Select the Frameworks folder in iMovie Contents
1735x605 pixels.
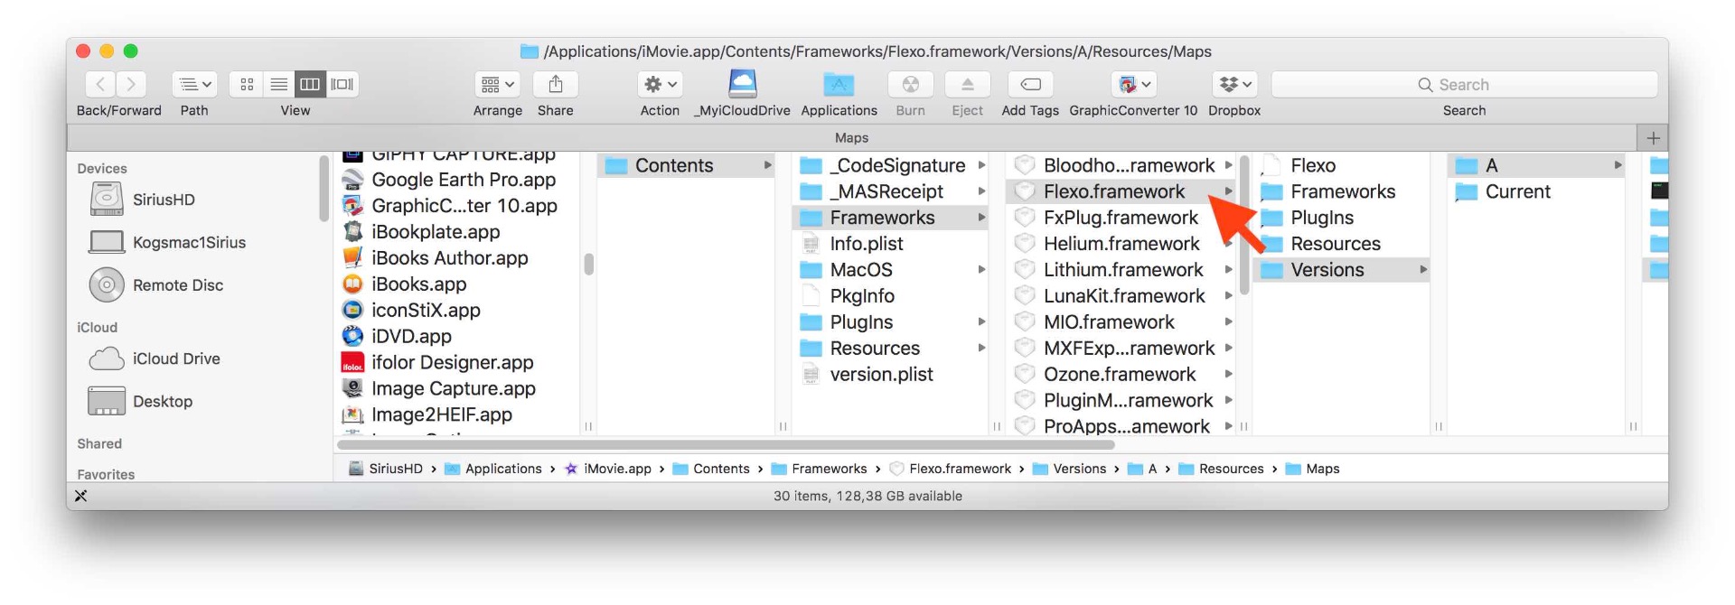[x=890, y=218]
